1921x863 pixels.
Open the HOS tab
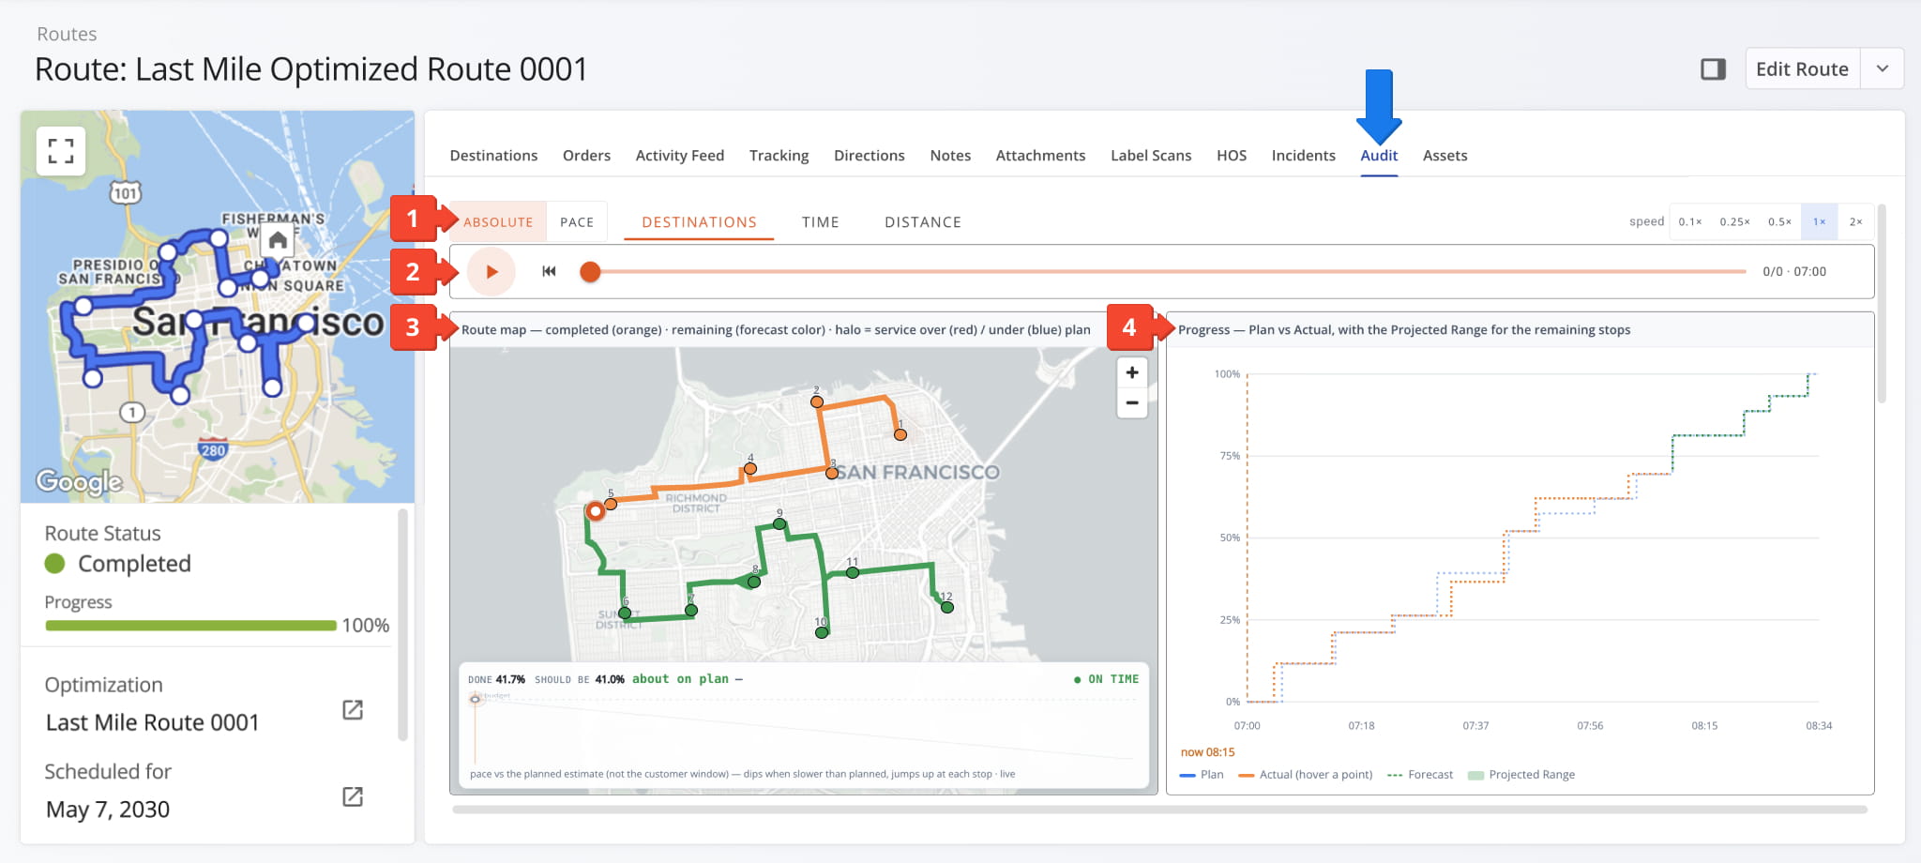pyautogui.click(x=1232, y=156)
